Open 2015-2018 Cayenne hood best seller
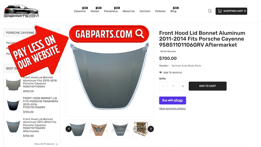This screenshot has height=147, width=261. click(x=40, y=82)
